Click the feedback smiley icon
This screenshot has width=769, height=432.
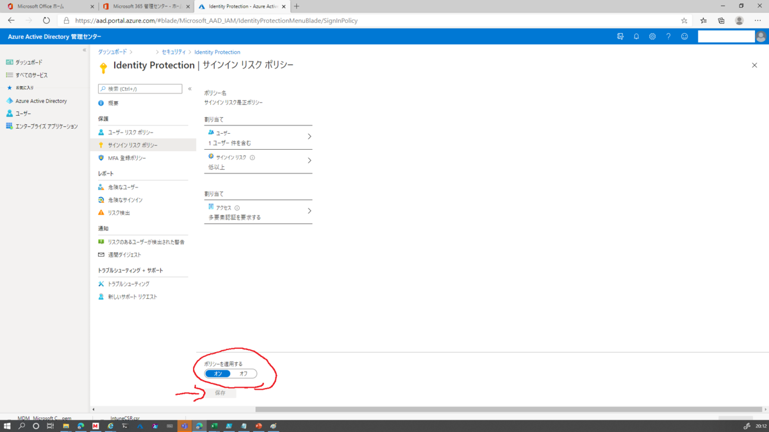click(x=684, y=36)
